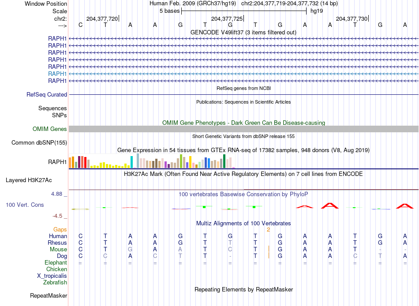This screenshot has width=419, height=306.
Task: Click the Scale label
Action: (x=60, y=11)
